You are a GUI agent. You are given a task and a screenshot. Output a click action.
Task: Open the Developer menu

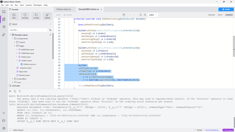pyautogui.click(x=37, y=5)
